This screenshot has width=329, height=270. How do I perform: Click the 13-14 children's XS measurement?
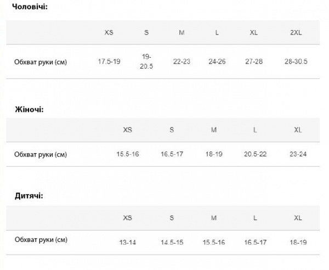pos(128,241)
